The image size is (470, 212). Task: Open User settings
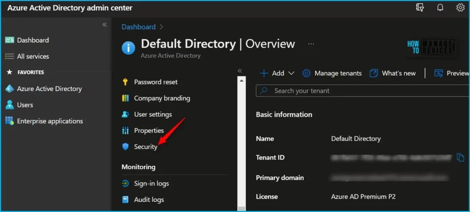[x=153, y=114]
